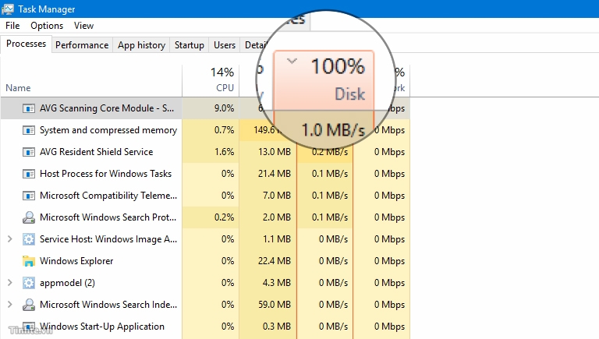Expand the Service Host: Windows Image row

pyautogui.click(x=10, y=239)
